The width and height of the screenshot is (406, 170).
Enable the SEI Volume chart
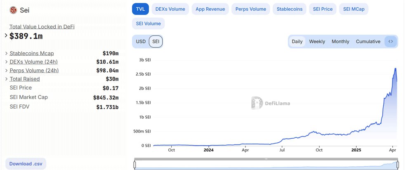click(x=149, y=24)
